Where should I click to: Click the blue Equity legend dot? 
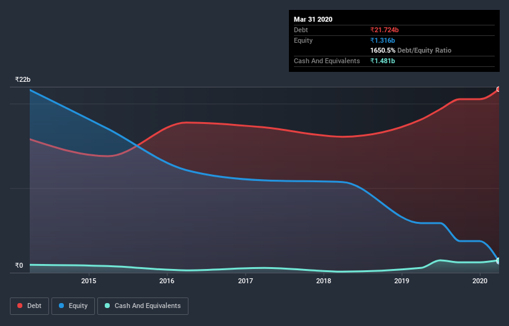pyautogui.click(x=61, y=306)
